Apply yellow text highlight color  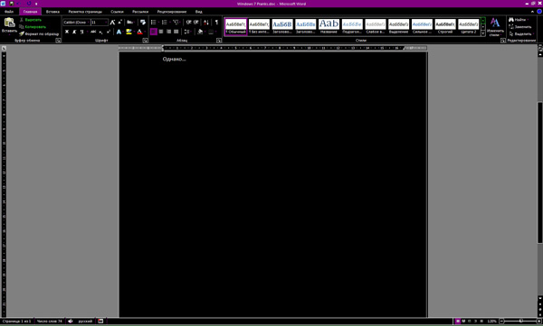(129, 32)
